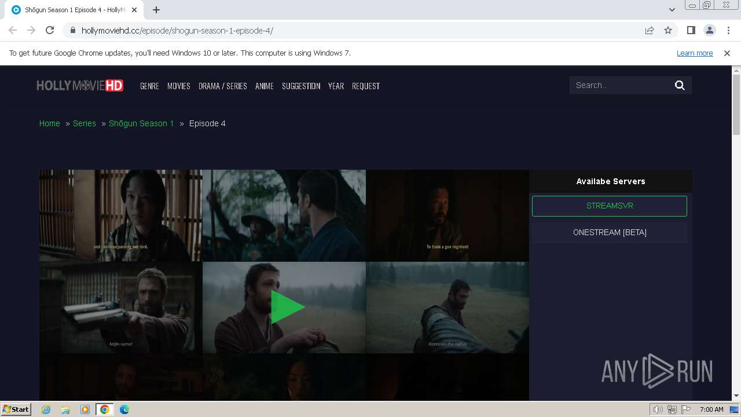Open a new tab with the plus icon
The image size is (741, 417).
click(156, 10)
